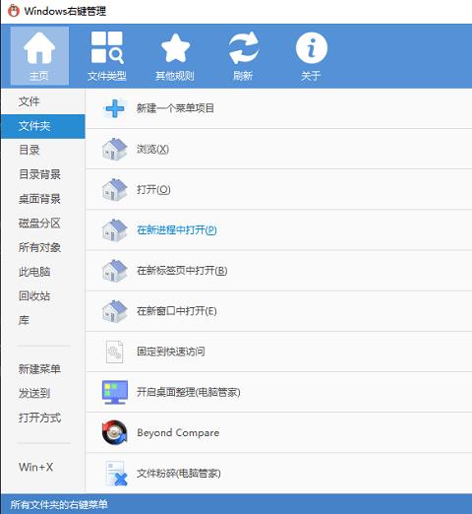Click the blue plus new-item icon
The width and height of the screenshot is (472, 514).
click(114, 108)
